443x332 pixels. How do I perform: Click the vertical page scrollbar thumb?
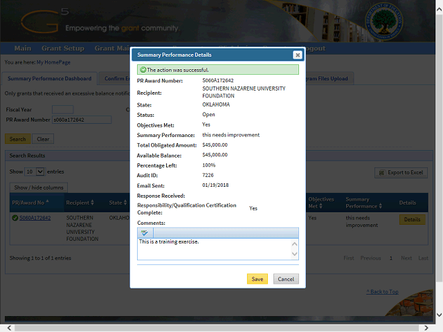coord(439,148)
